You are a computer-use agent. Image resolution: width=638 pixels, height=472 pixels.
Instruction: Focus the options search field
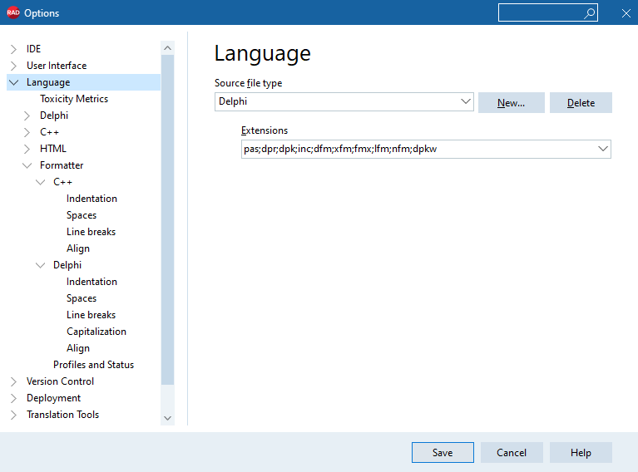point(547,12)
